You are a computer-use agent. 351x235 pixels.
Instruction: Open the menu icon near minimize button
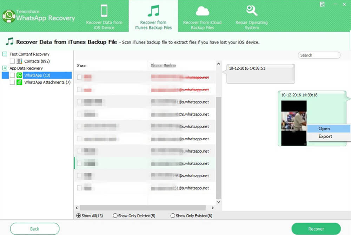(x=322, y=4)
